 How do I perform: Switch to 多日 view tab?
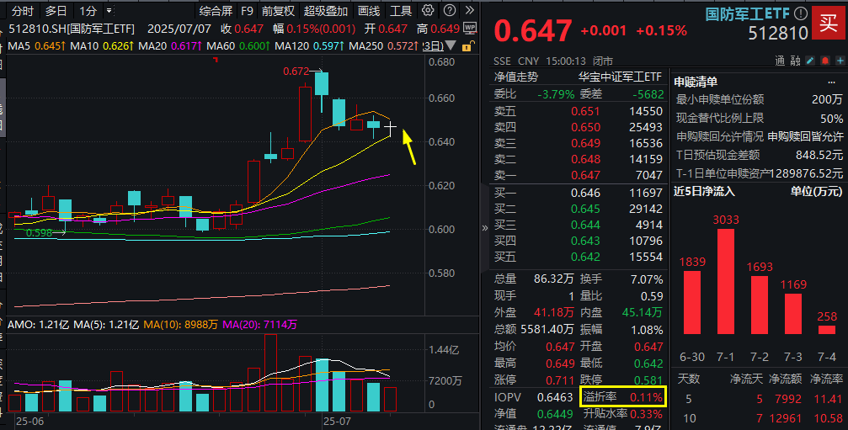coord(56,11)
